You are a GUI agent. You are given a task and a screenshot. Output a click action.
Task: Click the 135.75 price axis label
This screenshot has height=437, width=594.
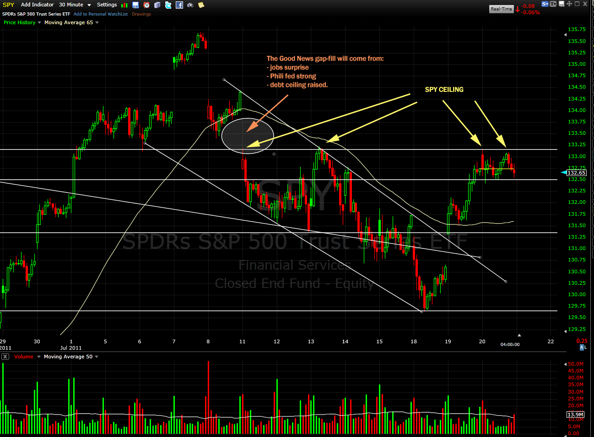click(x=577, y=29)
